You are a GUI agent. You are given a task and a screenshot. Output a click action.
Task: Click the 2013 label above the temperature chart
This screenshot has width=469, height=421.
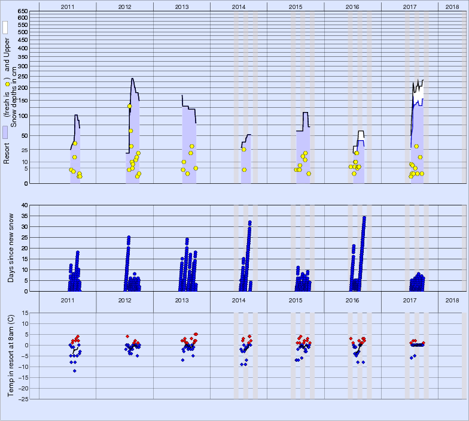pos(182,299)
